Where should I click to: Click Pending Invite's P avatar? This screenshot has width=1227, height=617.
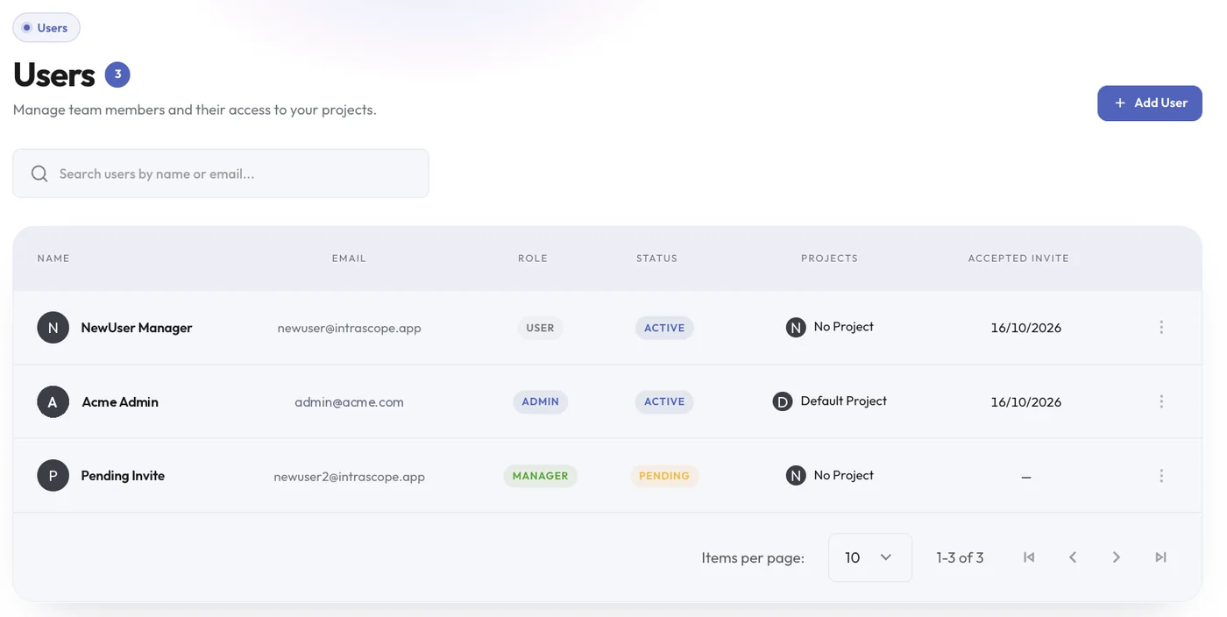[53, 476]
